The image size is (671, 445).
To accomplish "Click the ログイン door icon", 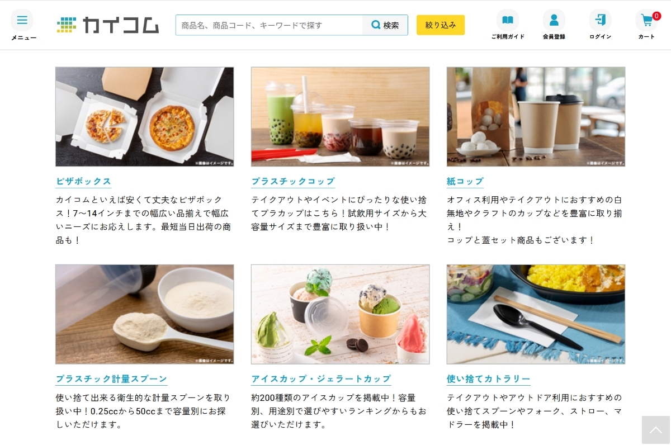I will click(x=601, y=20).
